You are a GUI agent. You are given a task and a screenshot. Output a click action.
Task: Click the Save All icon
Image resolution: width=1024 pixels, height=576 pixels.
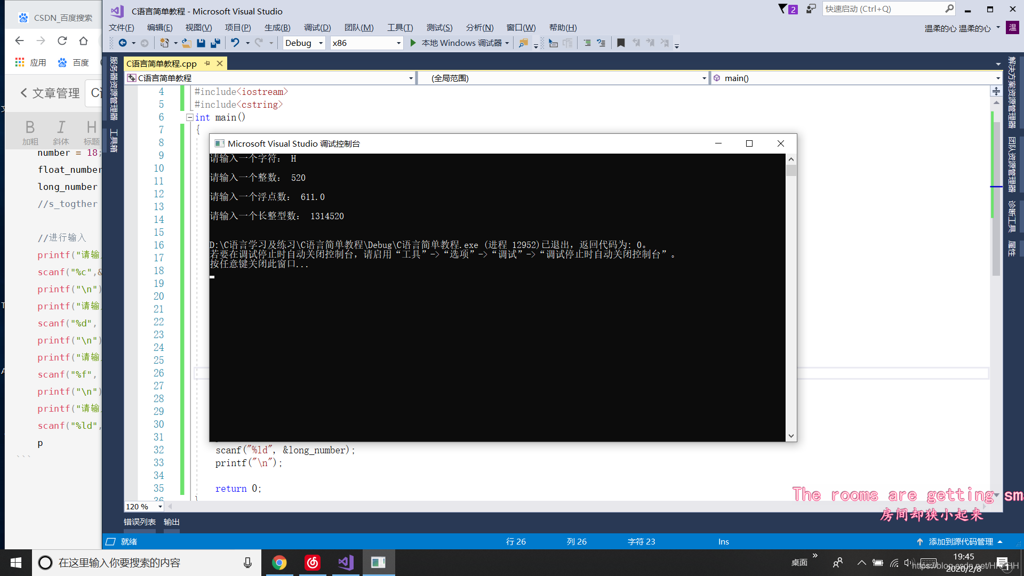pyautogui.click(x=215, y=43)
